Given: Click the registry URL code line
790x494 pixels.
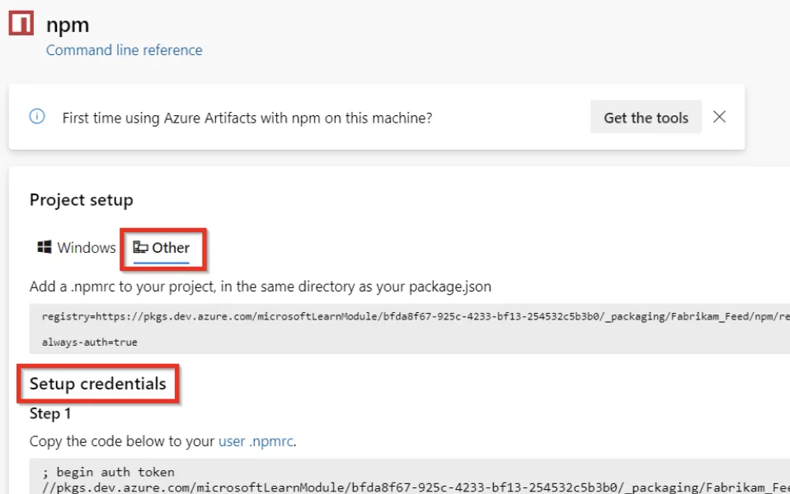Looking at the screenshot, I should pos(412,315).
